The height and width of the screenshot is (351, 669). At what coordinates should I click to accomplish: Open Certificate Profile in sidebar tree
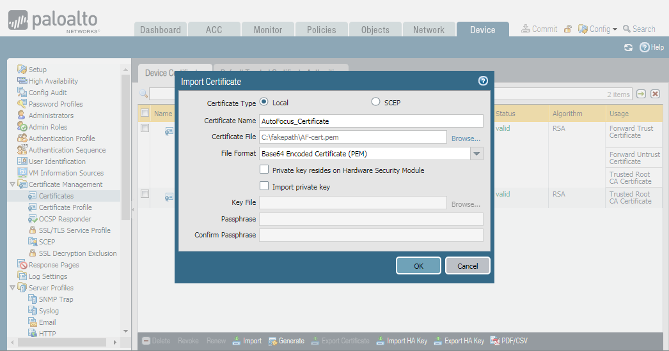65,207
